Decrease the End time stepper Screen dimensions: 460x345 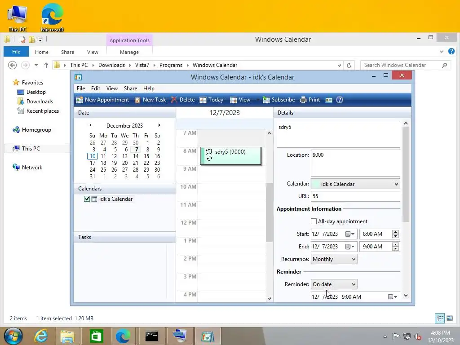click(x=395, y=249)
